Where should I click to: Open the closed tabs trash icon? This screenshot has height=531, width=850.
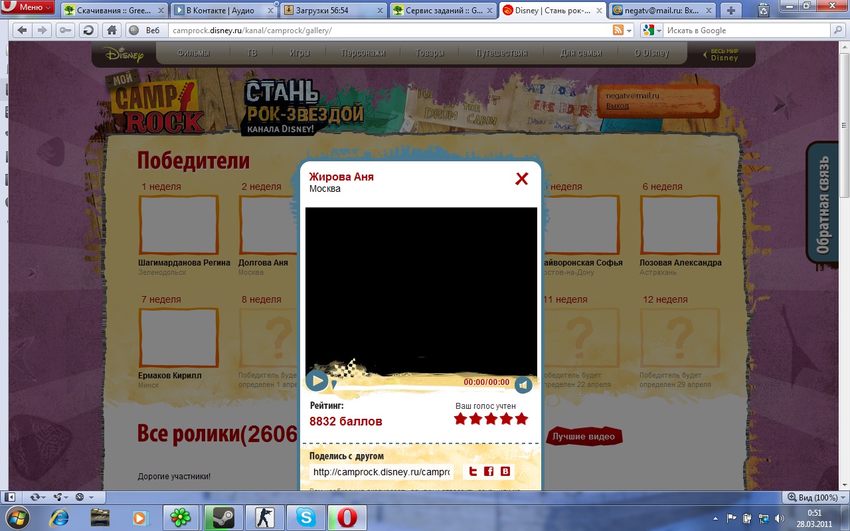[764, 10]
